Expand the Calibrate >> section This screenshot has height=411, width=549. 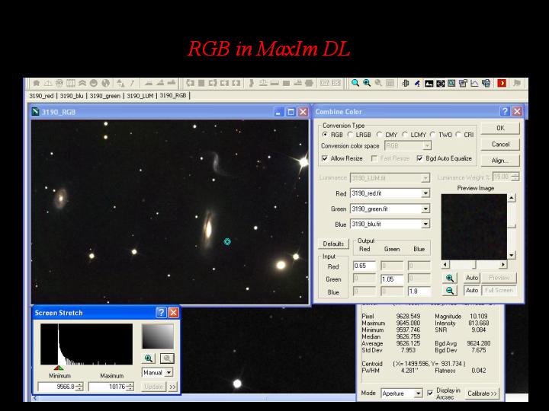(482, 393)
